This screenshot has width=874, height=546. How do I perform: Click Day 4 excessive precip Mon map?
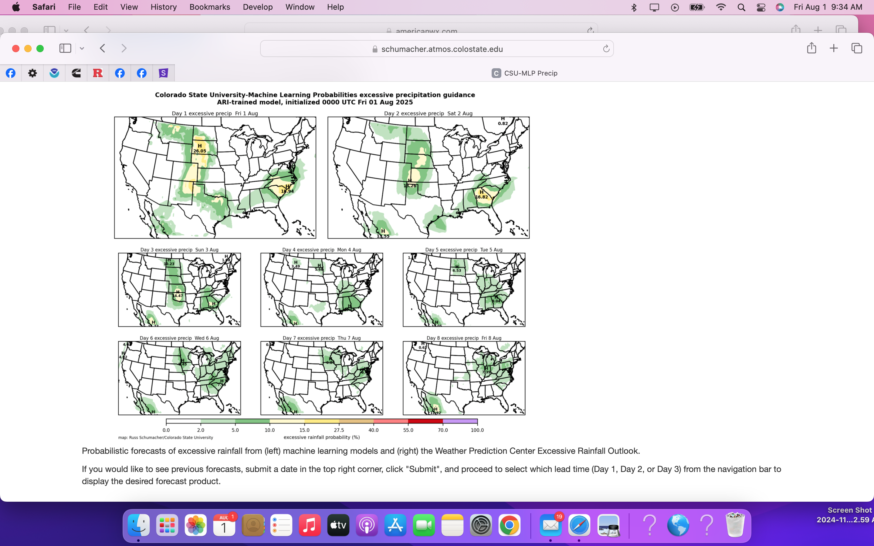(322, 290)
